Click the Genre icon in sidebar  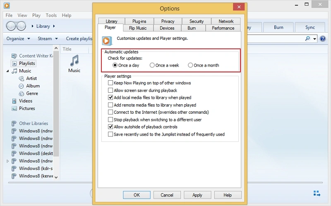pyautogui.click(x=22, y=93)
